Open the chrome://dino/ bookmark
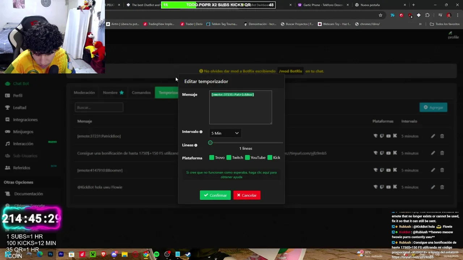The height and width of the screenshot is (260, 463). point(368,24)
